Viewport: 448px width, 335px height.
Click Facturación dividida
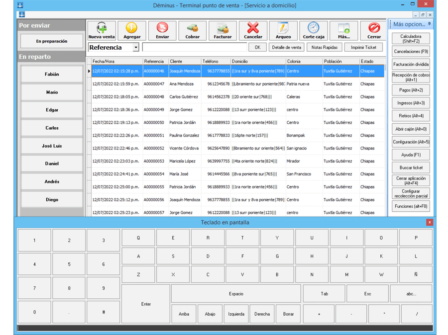[x=411, y=65]
